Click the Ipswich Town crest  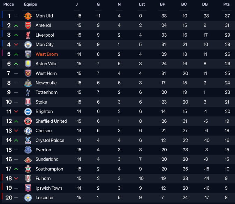28,188
